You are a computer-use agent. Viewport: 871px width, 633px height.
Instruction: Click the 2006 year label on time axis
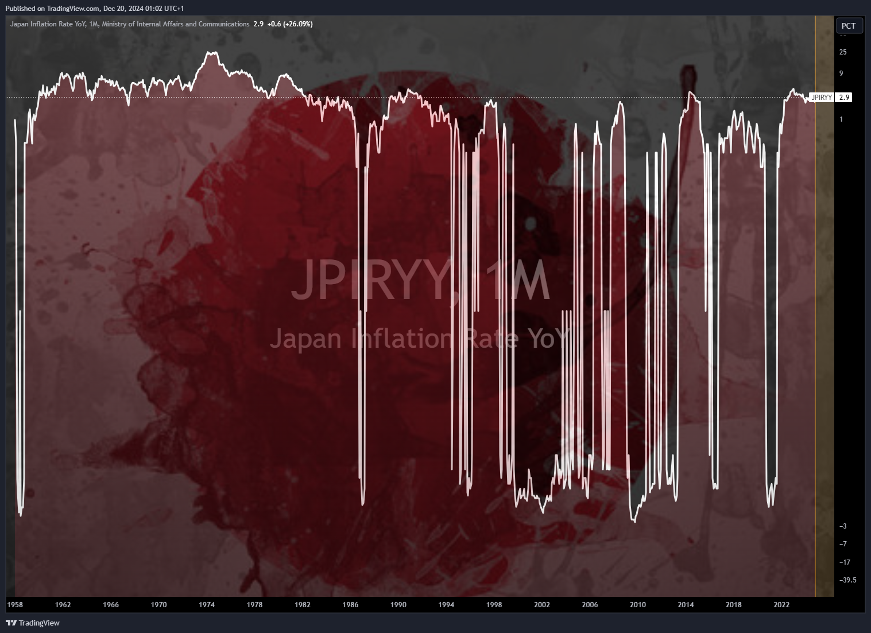pyautogui.click(x=590, y=604)
